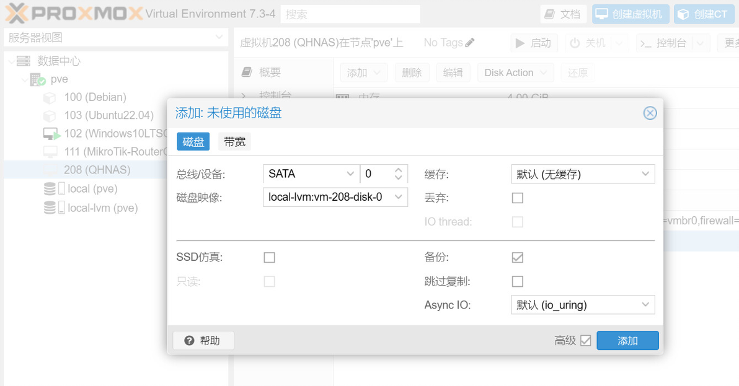The image size is (739, 386).
Task: Click the Proxmox logo icon
Action: [15, 13]
